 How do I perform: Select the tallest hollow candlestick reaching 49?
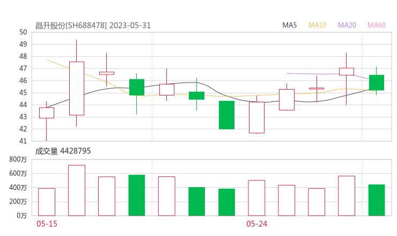pyautogui.click(x=77, y=88)
